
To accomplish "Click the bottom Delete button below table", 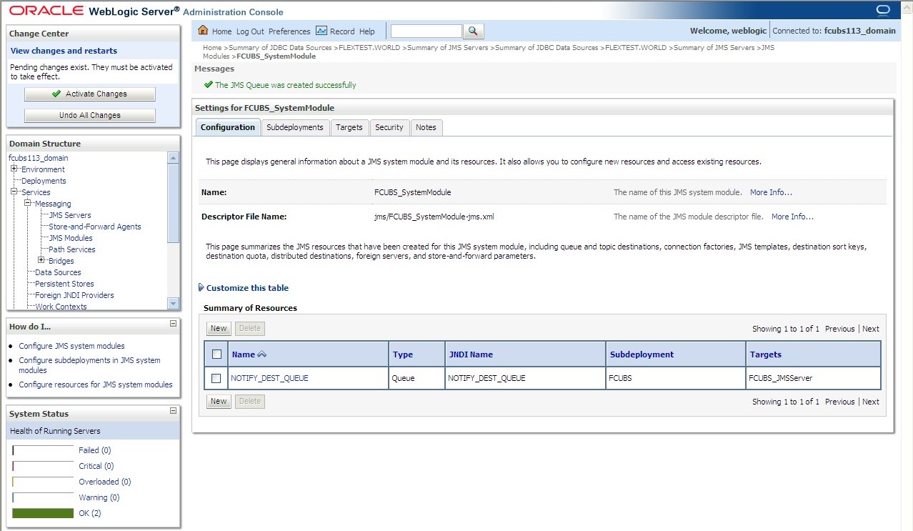I will click(250, 402).
